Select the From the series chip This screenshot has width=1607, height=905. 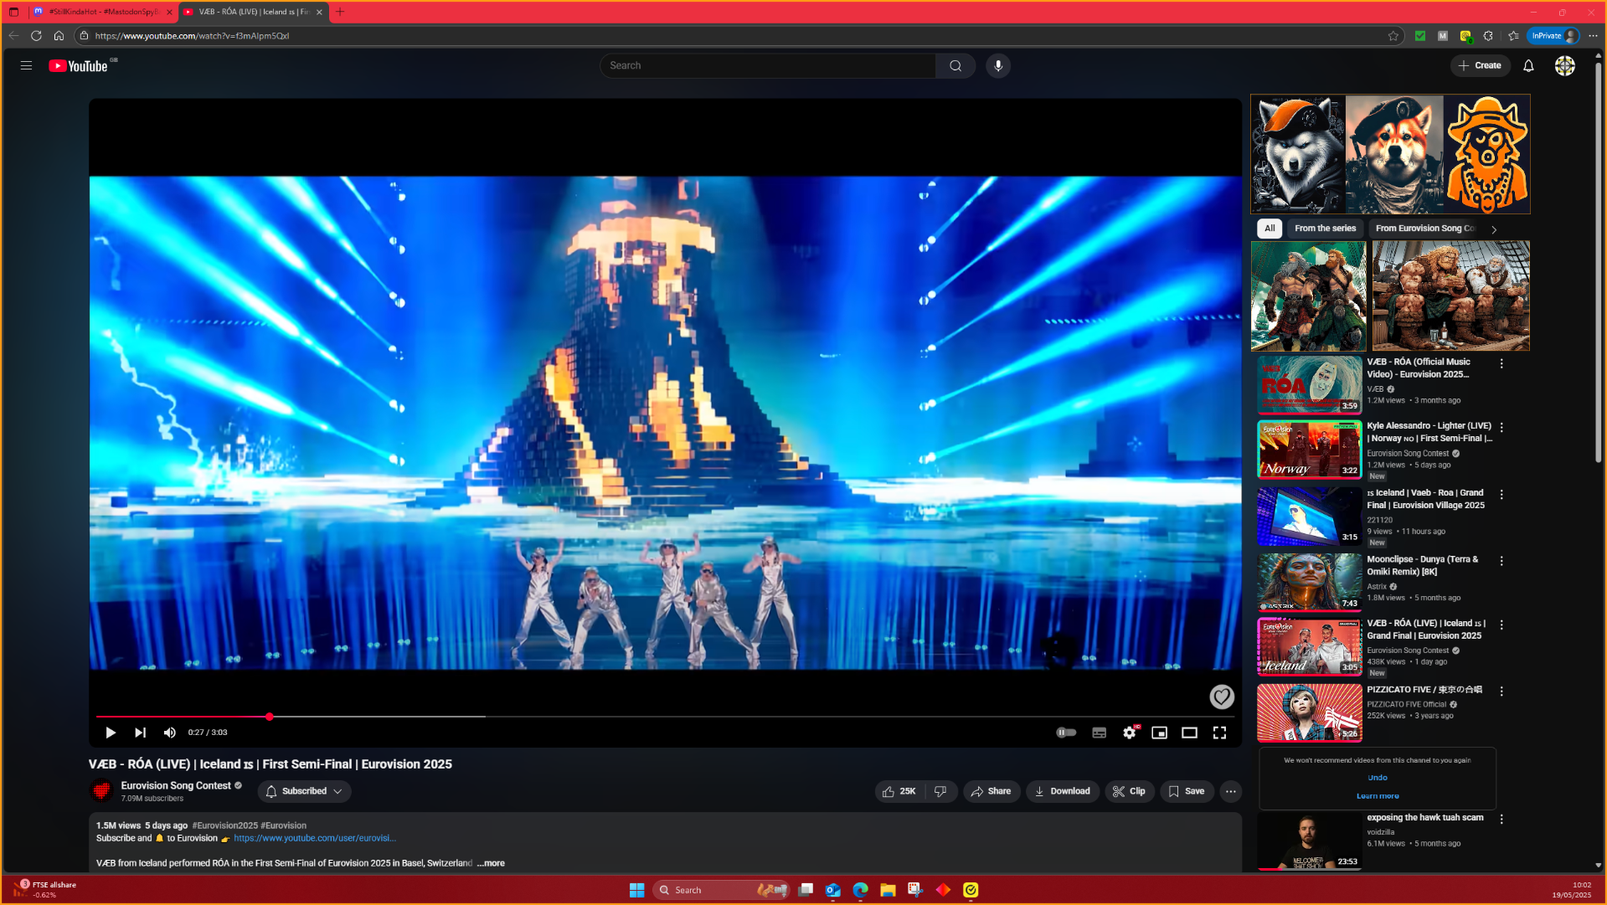point(1325,228)
